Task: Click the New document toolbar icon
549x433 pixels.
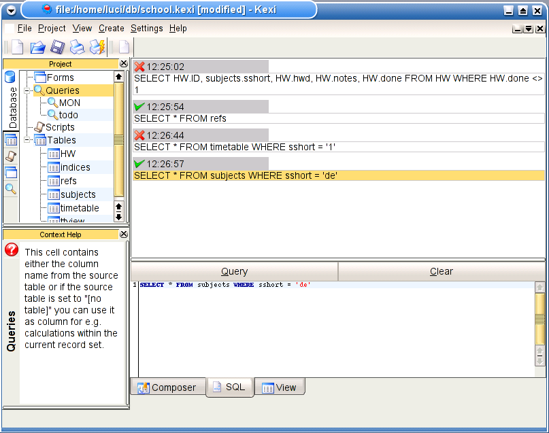Action: (x=17, y=48)
